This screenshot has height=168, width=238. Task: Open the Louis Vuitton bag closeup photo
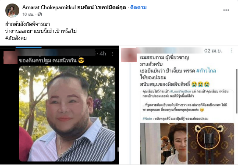[x=211, y=144]
